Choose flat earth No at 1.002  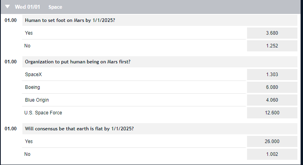(272, 154)
